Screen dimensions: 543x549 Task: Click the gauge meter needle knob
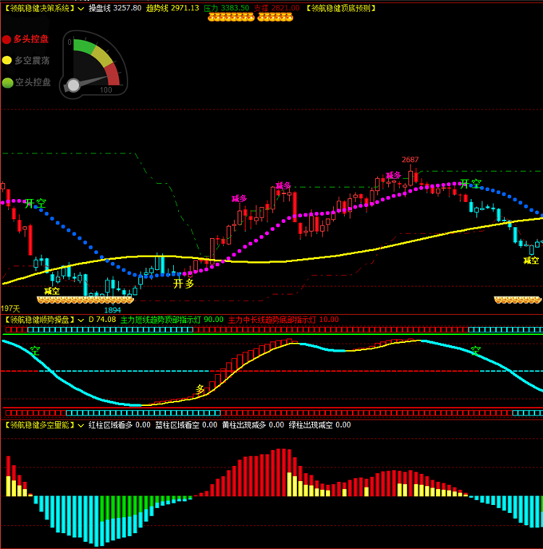click(73, 85)
